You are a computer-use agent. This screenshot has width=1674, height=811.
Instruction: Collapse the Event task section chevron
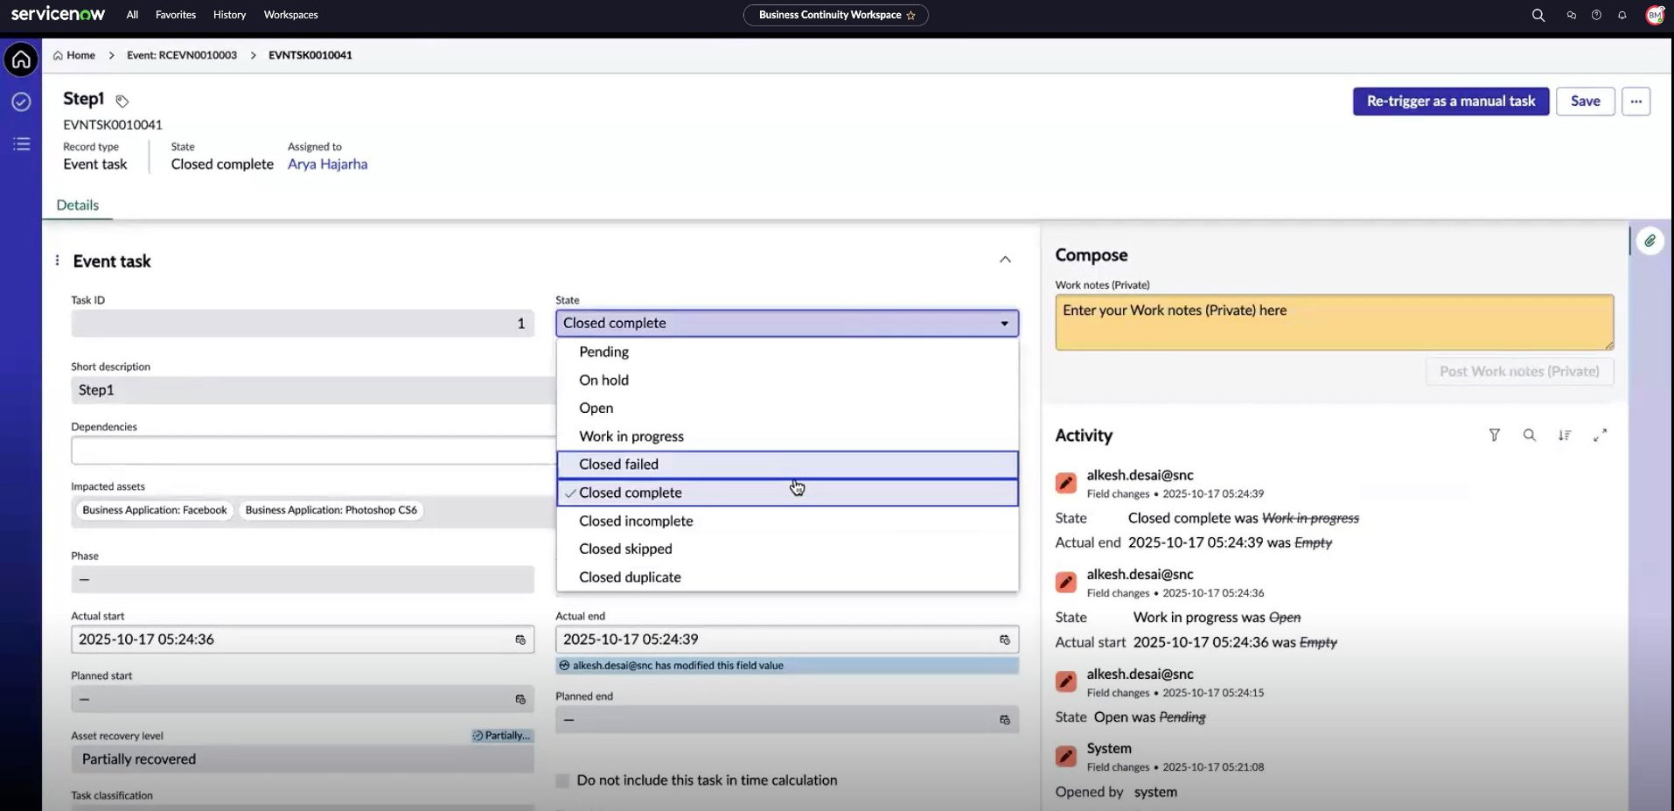(1005, 260)
